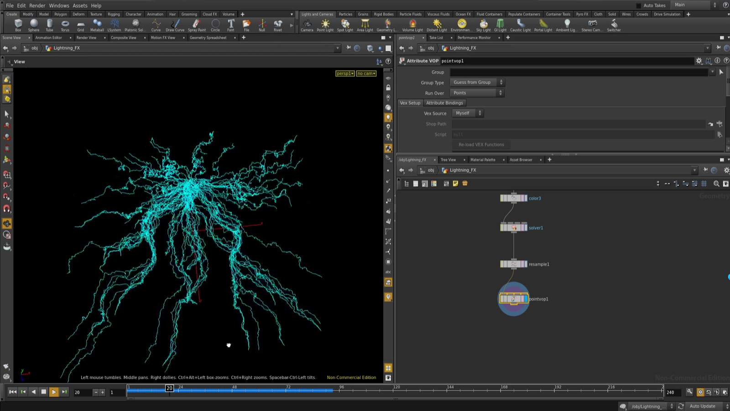Add a Camera from the shelf
Viewport: 730px width, 411px height.
(x=307, y=24)
